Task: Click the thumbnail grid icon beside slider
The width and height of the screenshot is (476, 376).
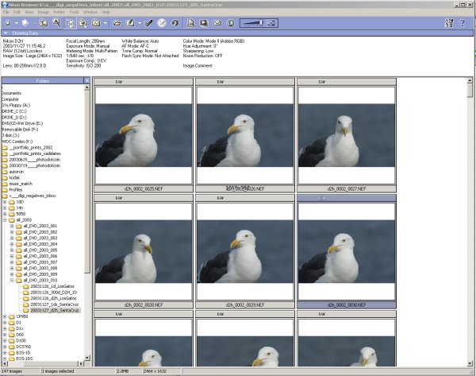Action: [271, 23]
